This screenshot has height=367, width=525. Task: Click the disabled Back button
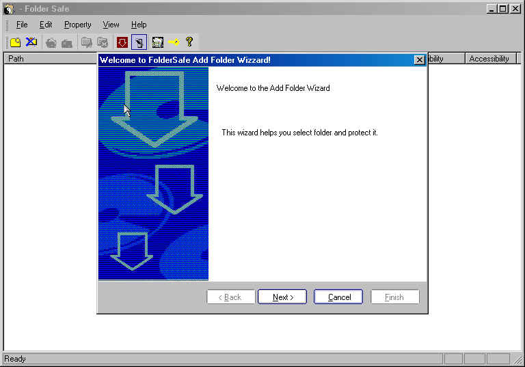tap(231, 297)
